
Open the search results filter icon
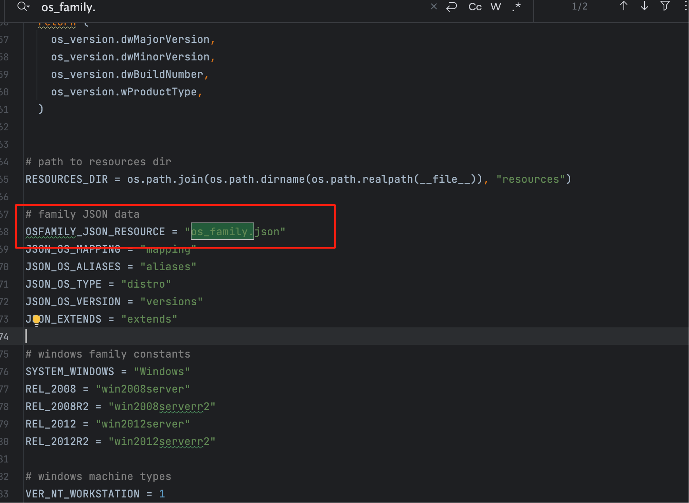(x=665, y=6)
